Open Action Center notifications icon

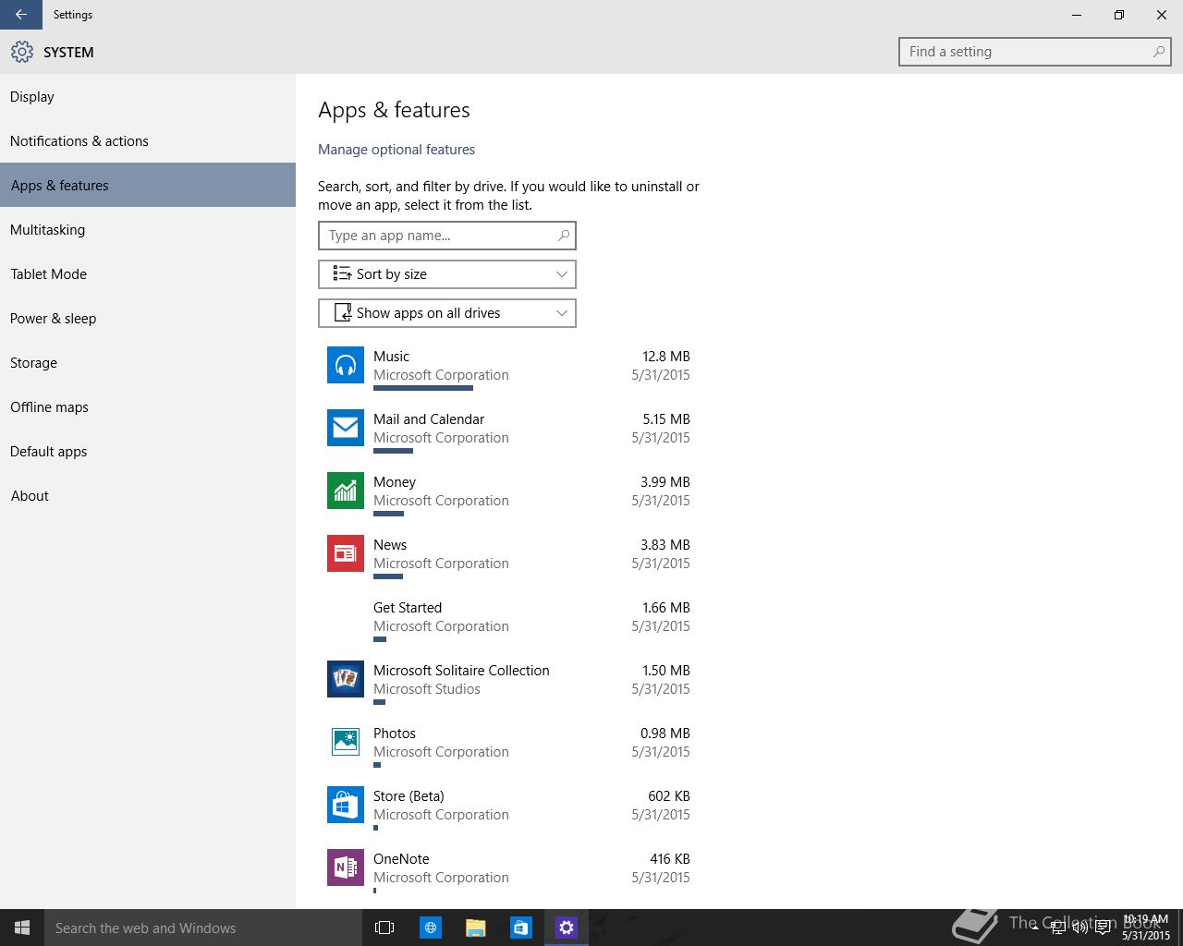[x=1103, y=928]
